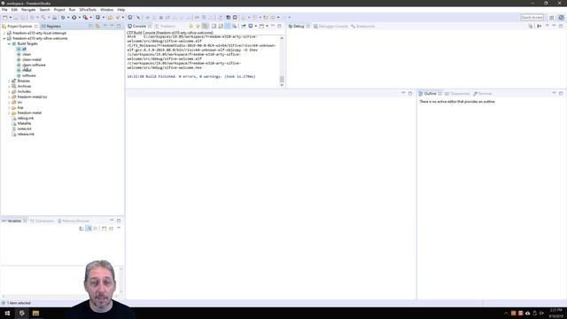567x319 pixels.
Task: Switch to the Disassembly tab
Action: pyautogui.click(x=457, y=94)
